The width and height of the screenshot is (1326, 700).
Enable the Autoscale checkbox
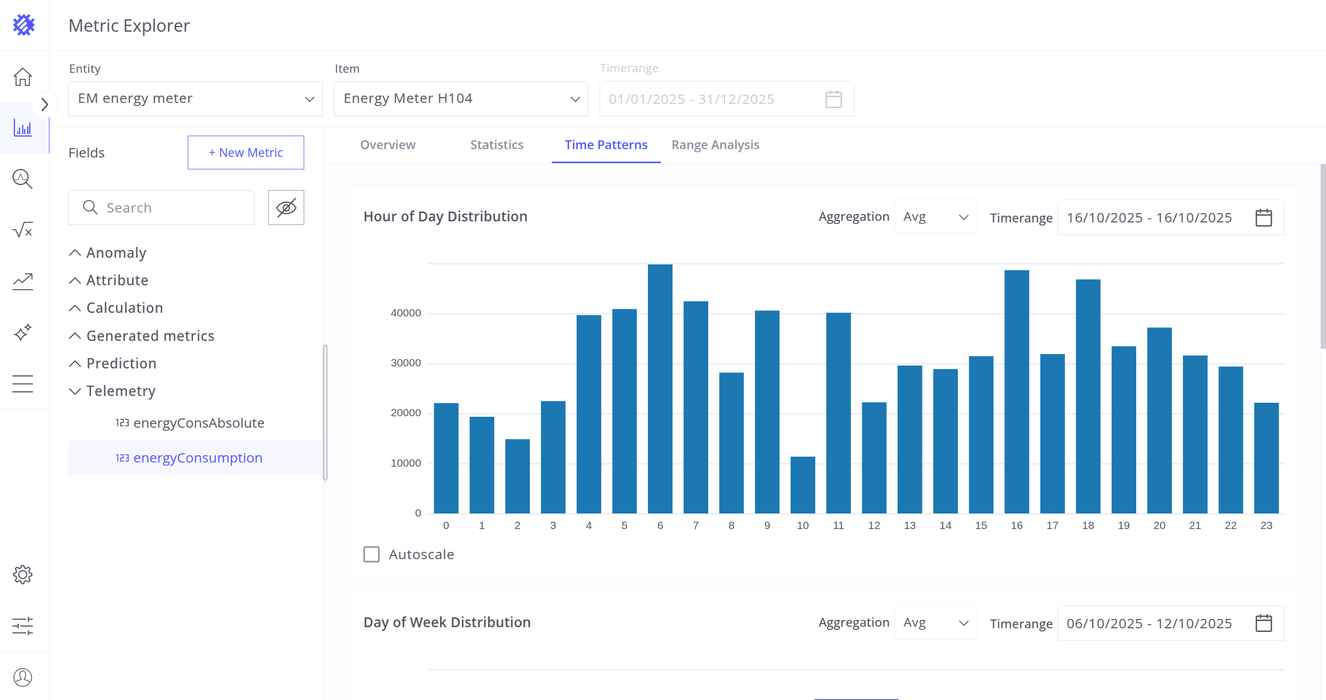click(371, 554)
